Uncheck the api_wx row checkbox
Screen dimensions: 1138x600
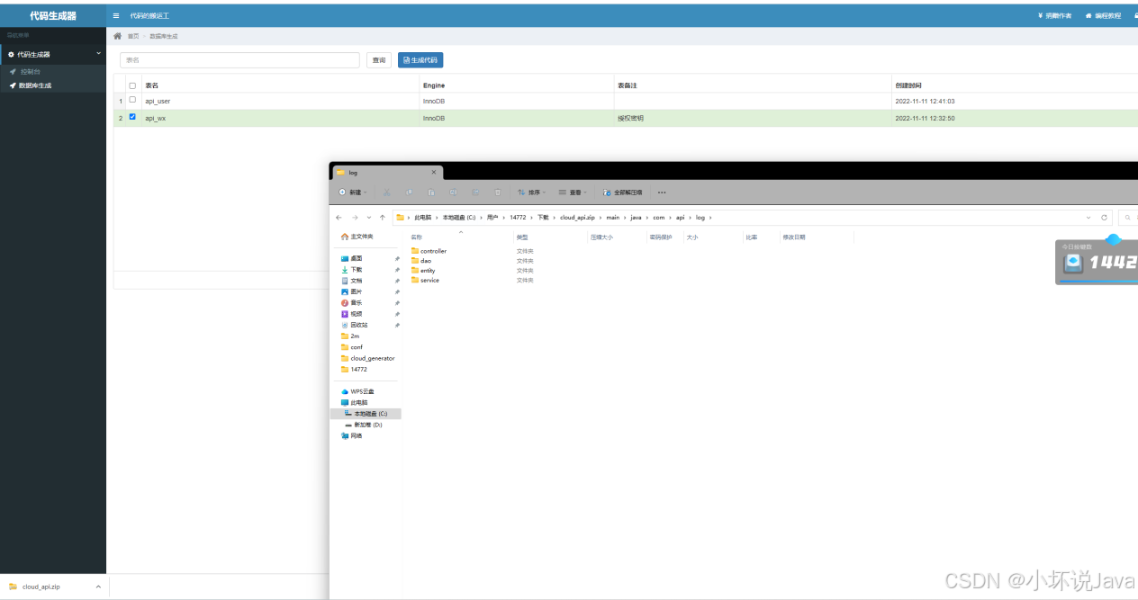click(132, 117)
